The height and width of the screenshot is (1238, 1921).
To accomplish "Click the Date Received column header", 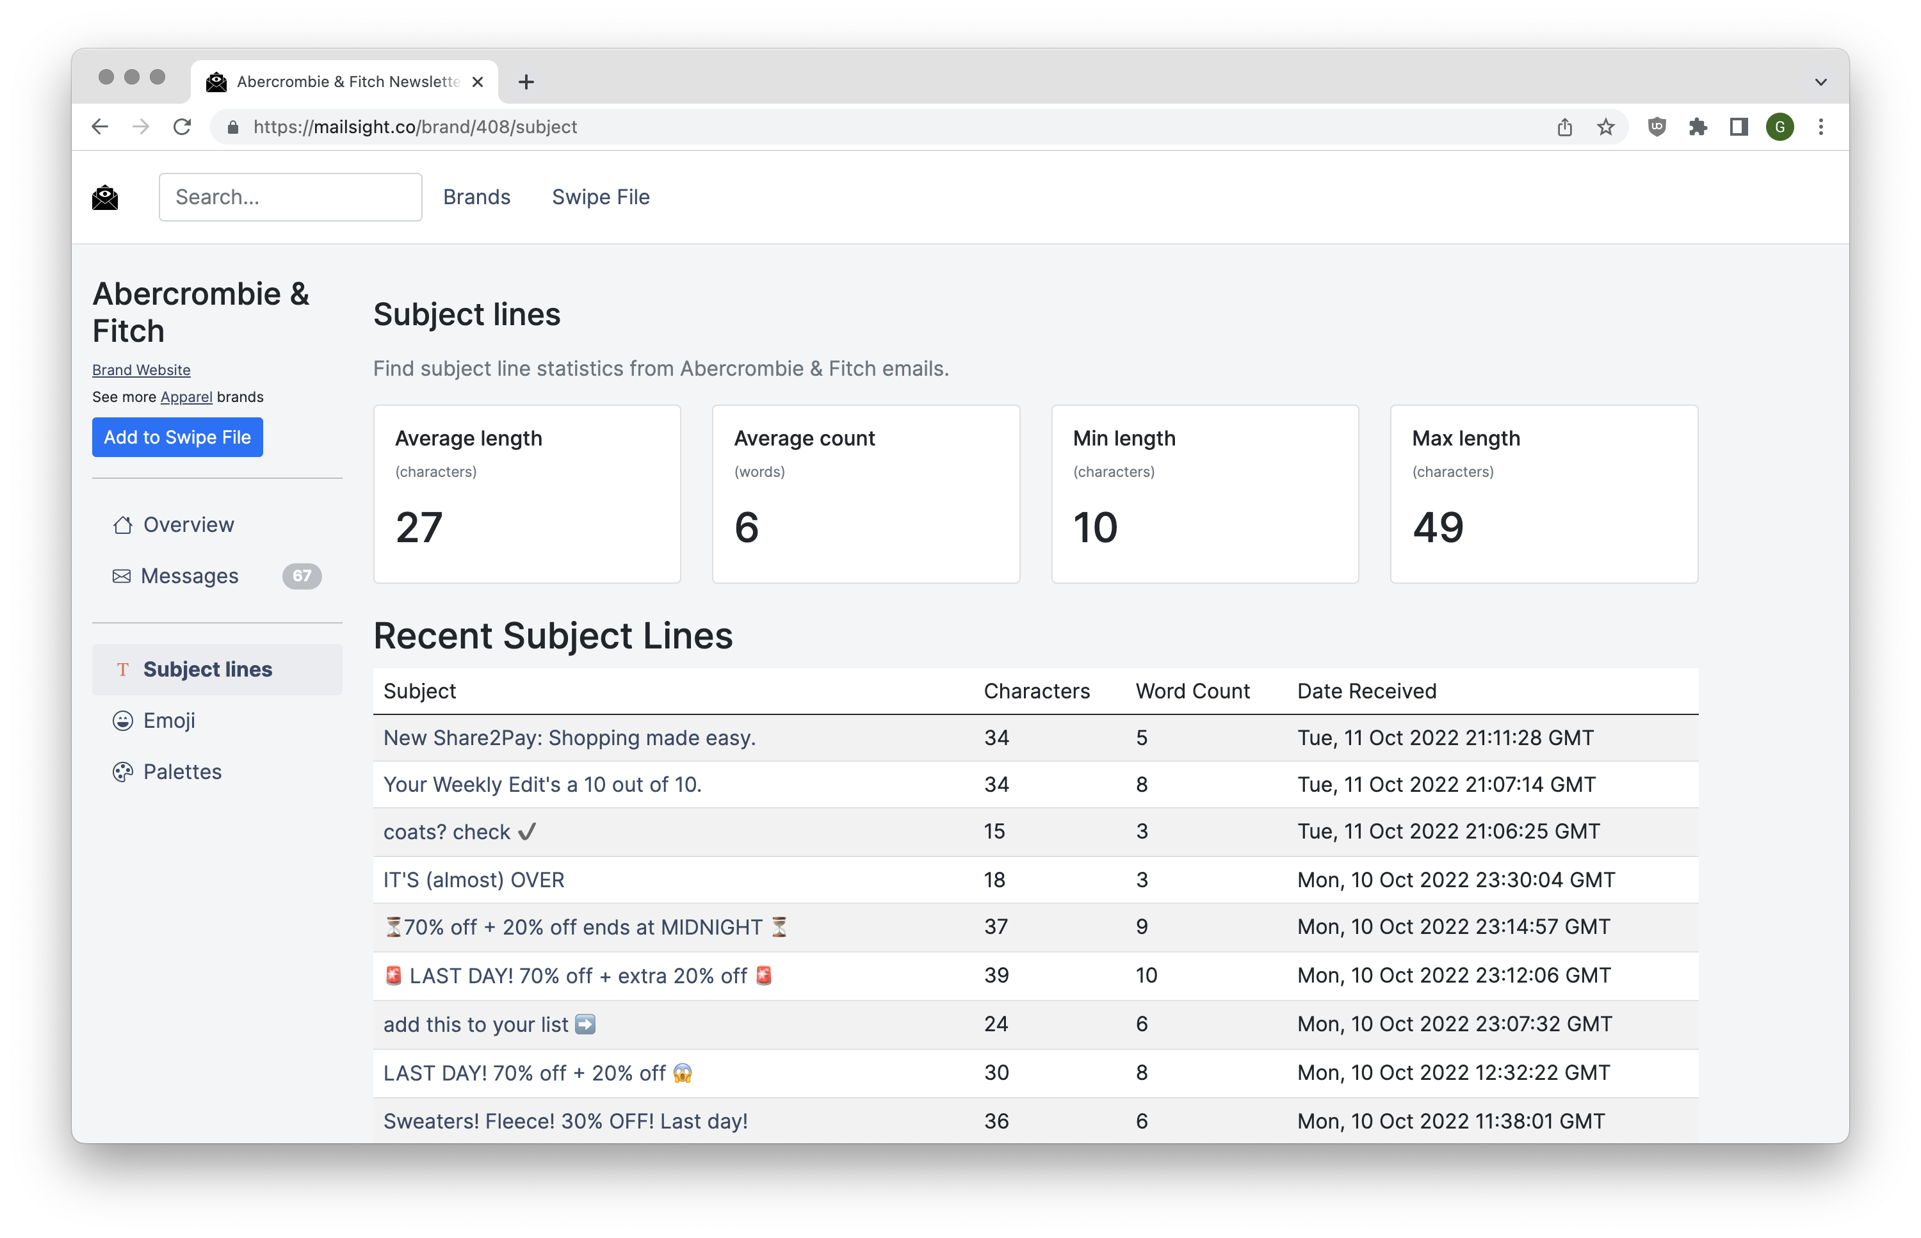I will [x=1366, y=691].
